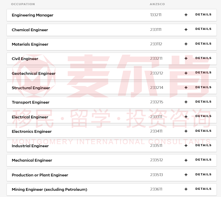Expand the plus icon for Materials Engineer
Screen dimensions: 221x197
point(186,44)
